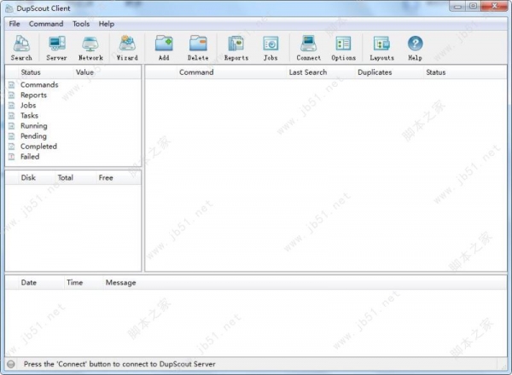Sort by the Command column header
512x375 pixels.
[196, 72]
